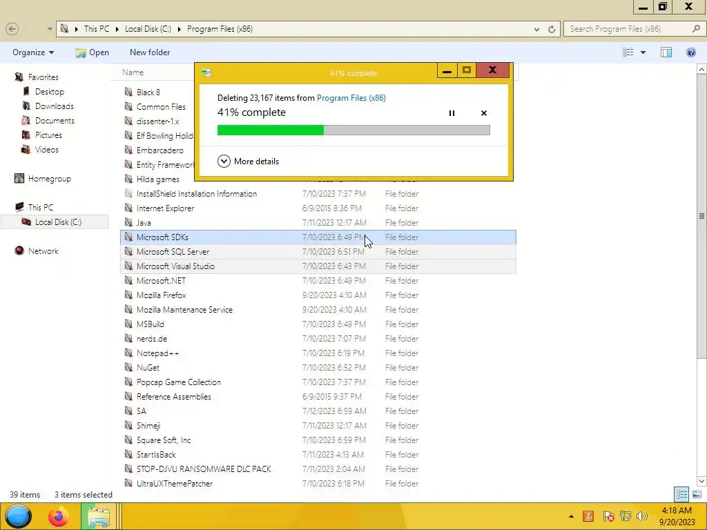This screenshot has height=530, width=707.
Task: Select the Notepad++ folder icon
Action: tap(128, 353)
